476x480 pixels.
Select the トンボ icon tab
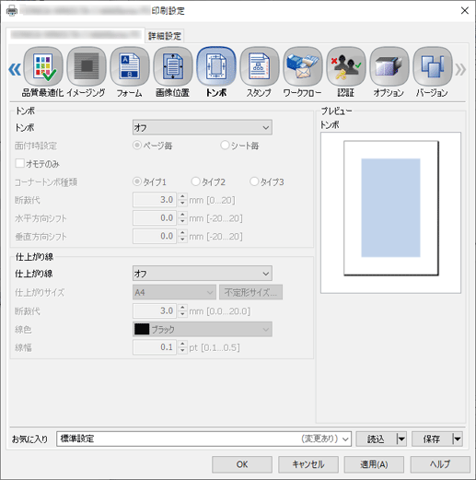[x=216, y=66]
